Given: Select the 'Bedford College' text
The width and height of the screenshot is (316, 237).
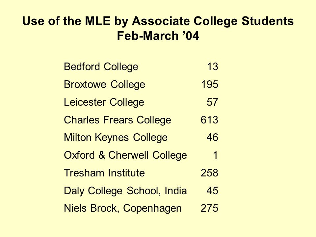Looking at the screenshot, I should click(x=101, y=67).
